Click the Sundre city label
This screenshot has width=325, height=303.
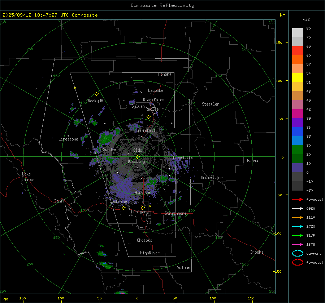[109, 149]
